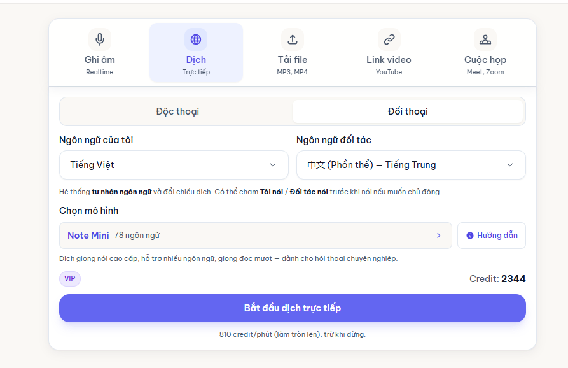The image size is (568, 368).
Task: Click the Ngôn ngữ của tôi label
Action: (96, 140)
